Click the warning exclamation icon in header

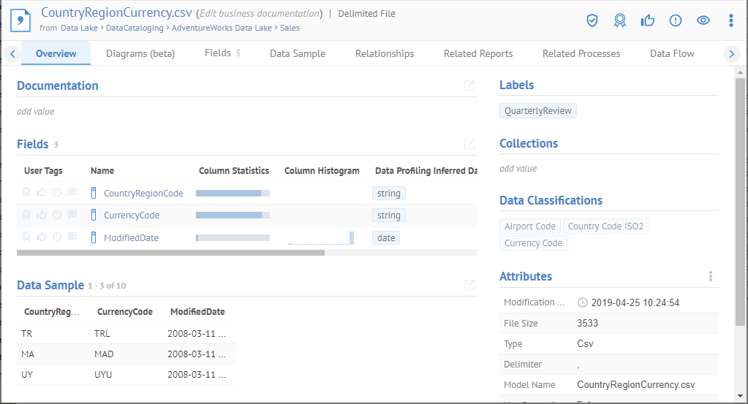tap(676, 20)
